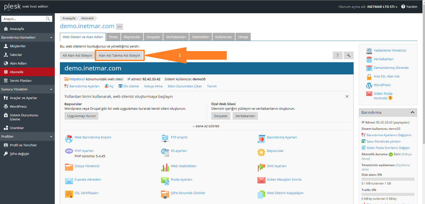Collapse with DAHA AZ GÖSTER
Viewport: 425px width, 204px height.
click(206, 126)
